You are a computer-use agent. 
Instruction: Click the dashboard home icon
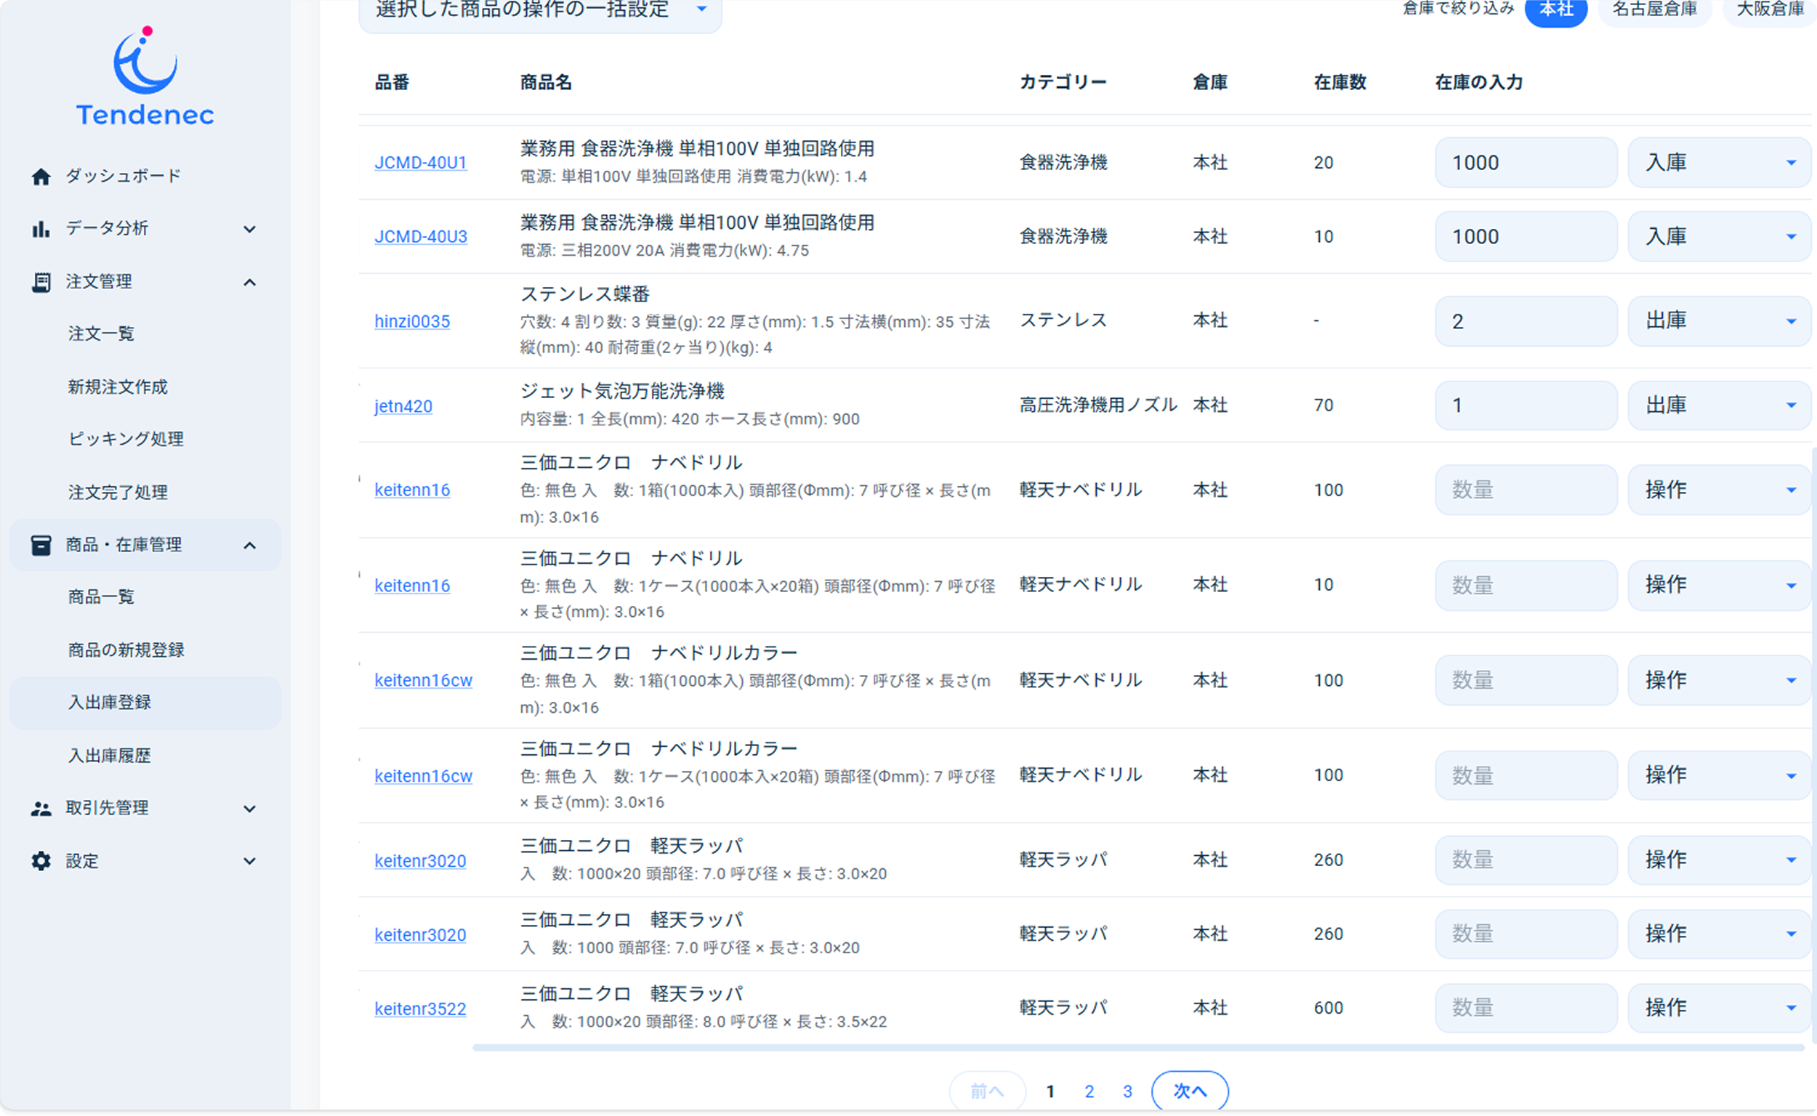click(x=41, y=177)
